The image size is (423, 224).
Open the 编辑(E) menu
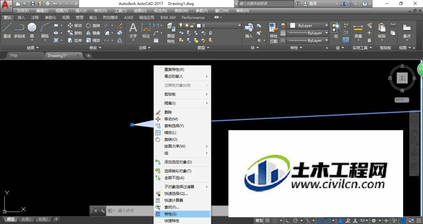click(x=42, y=11)
